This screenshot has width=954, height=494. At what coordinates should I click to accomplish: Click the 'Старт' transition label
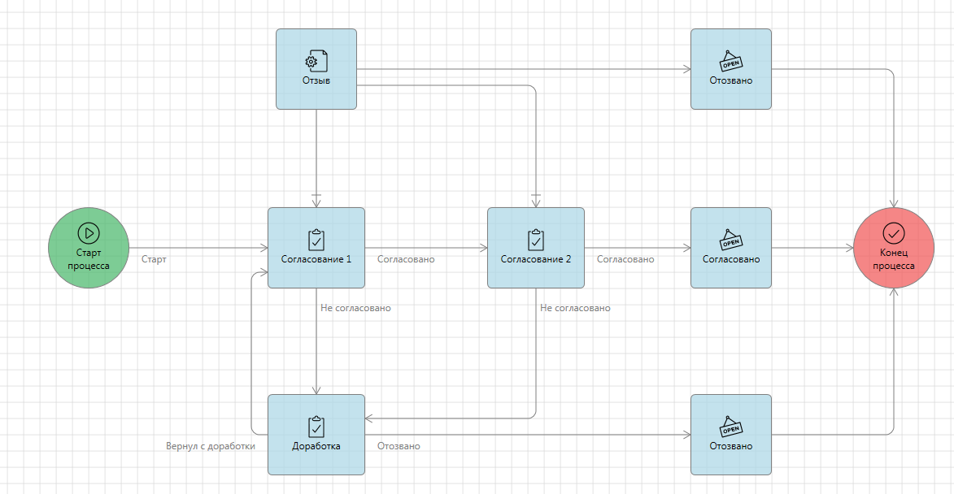tap(154, 259)
